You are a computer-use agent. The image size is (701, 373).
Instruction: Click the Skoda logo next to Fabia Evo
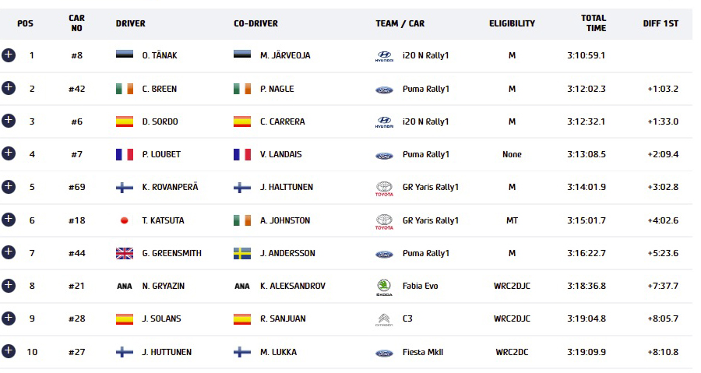click(x=384, y=287)
